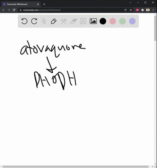157x168 pixels.
Task: Go forward in browser history
Action: (9, 10)
